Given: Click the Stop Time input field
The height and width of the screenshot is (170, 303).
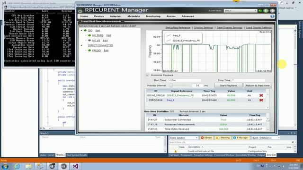Looking at the screenshot, I should click(x=249, y=80).
